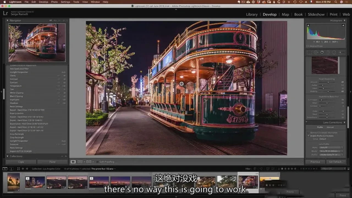Adjust the sharpening Amount slider
This screenshot has height=198, width=352.
pyautogui.click(x=328, y=82)
